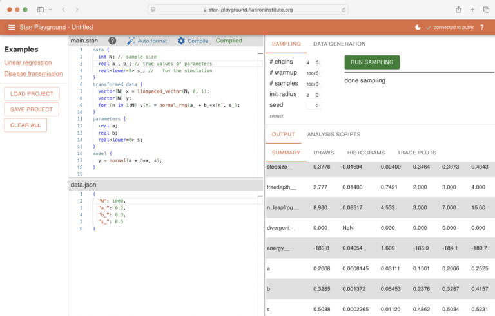Click the Safari share icon
This screenshot has width=495, height=316.
(x=458, y=10)
